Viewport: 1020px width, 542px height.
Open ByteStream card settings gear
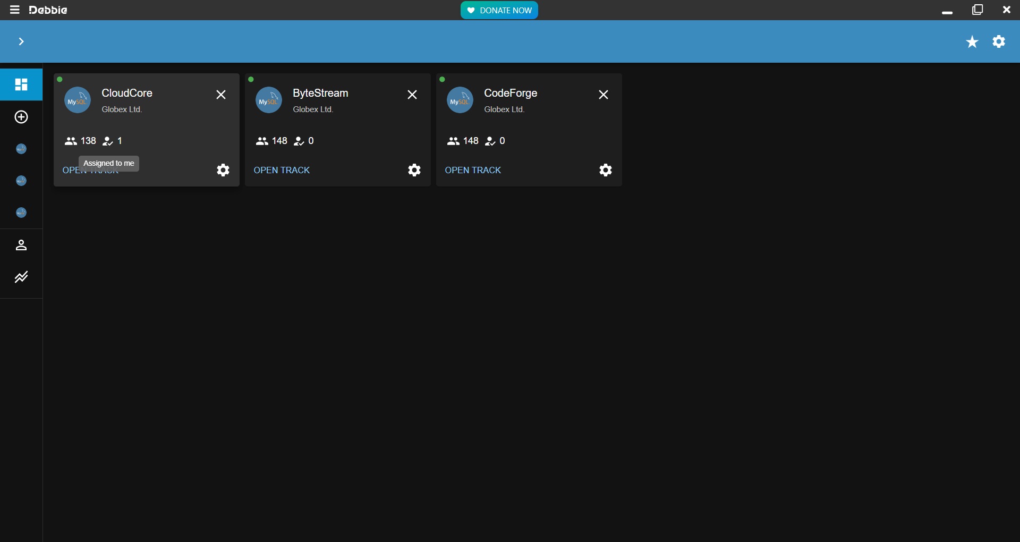click(414, 170)
